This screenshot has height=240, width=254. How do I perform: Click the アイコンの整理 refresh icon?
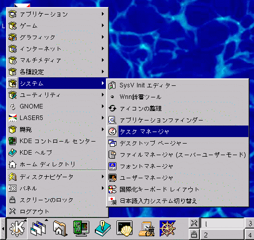(x=112, y=108)
